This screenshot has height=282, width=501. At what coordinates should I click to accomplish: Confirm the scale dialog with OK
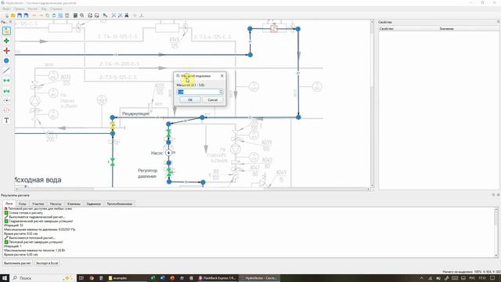[190, 100]
